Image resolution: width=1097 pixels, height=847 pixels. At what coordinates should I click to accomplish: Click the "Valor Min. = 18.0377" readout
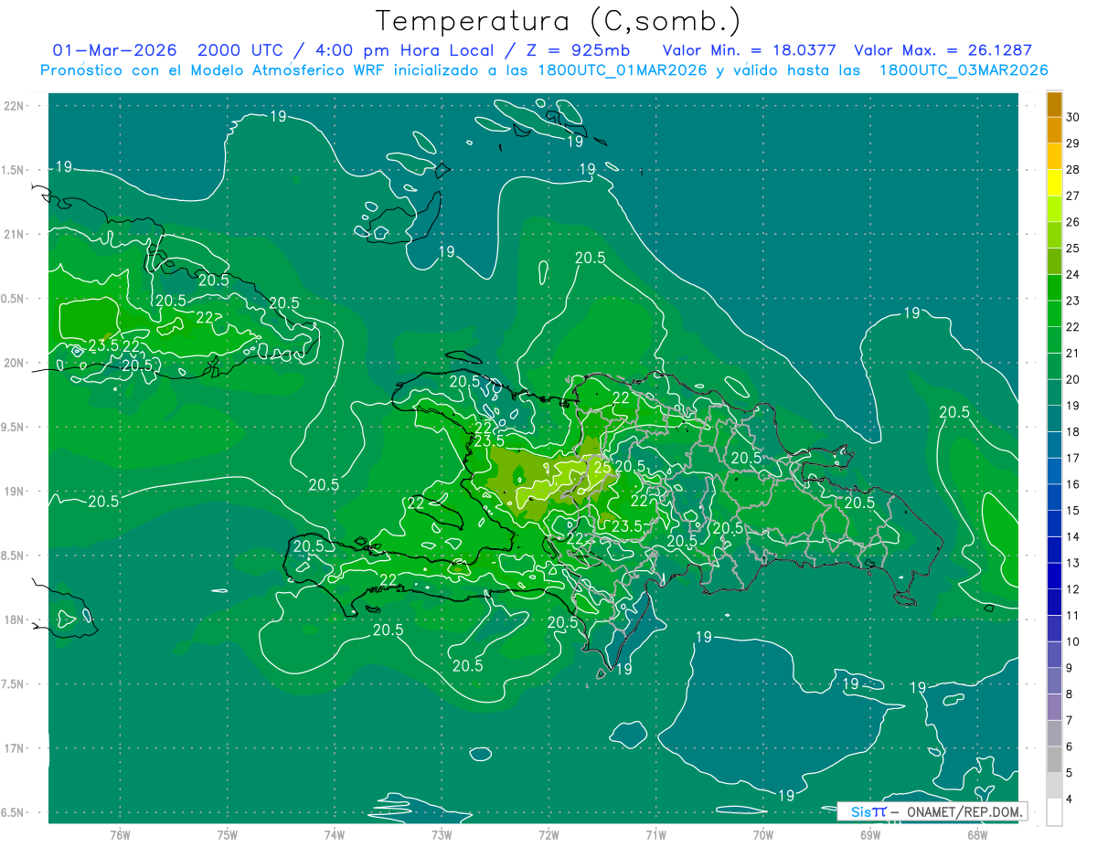tap(749, 50)
